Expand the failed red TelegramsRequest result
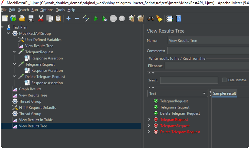 point(149,125)
